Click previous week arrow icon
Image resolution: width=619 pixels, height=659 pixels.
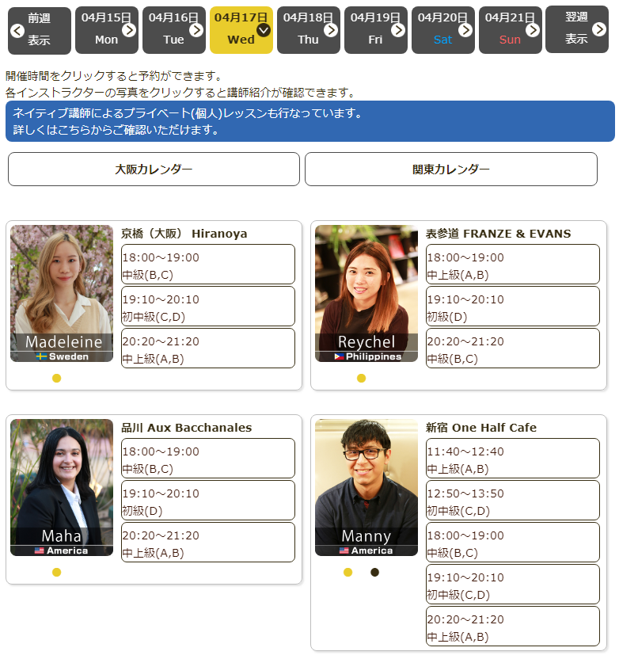(17, 31)
